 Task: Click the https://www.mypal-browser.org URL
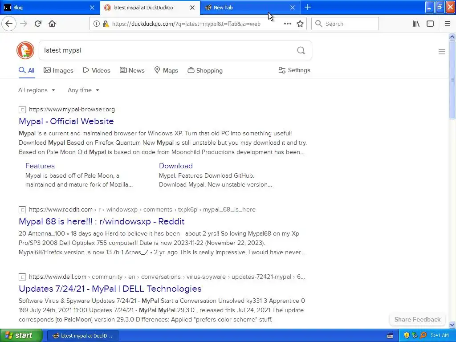pyautogui.click(x=72, y=110)
